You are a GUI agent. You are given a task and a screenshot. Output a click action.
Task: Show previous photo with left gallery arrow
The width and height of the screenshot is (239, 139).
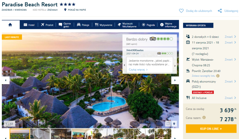6,80
